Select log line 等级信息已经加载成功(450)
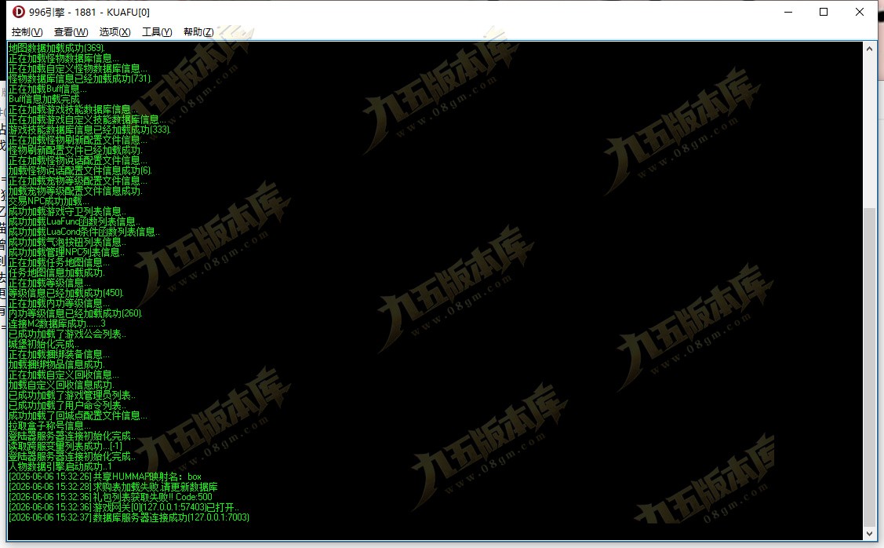 pyautogui.click(x=66, y=293)
